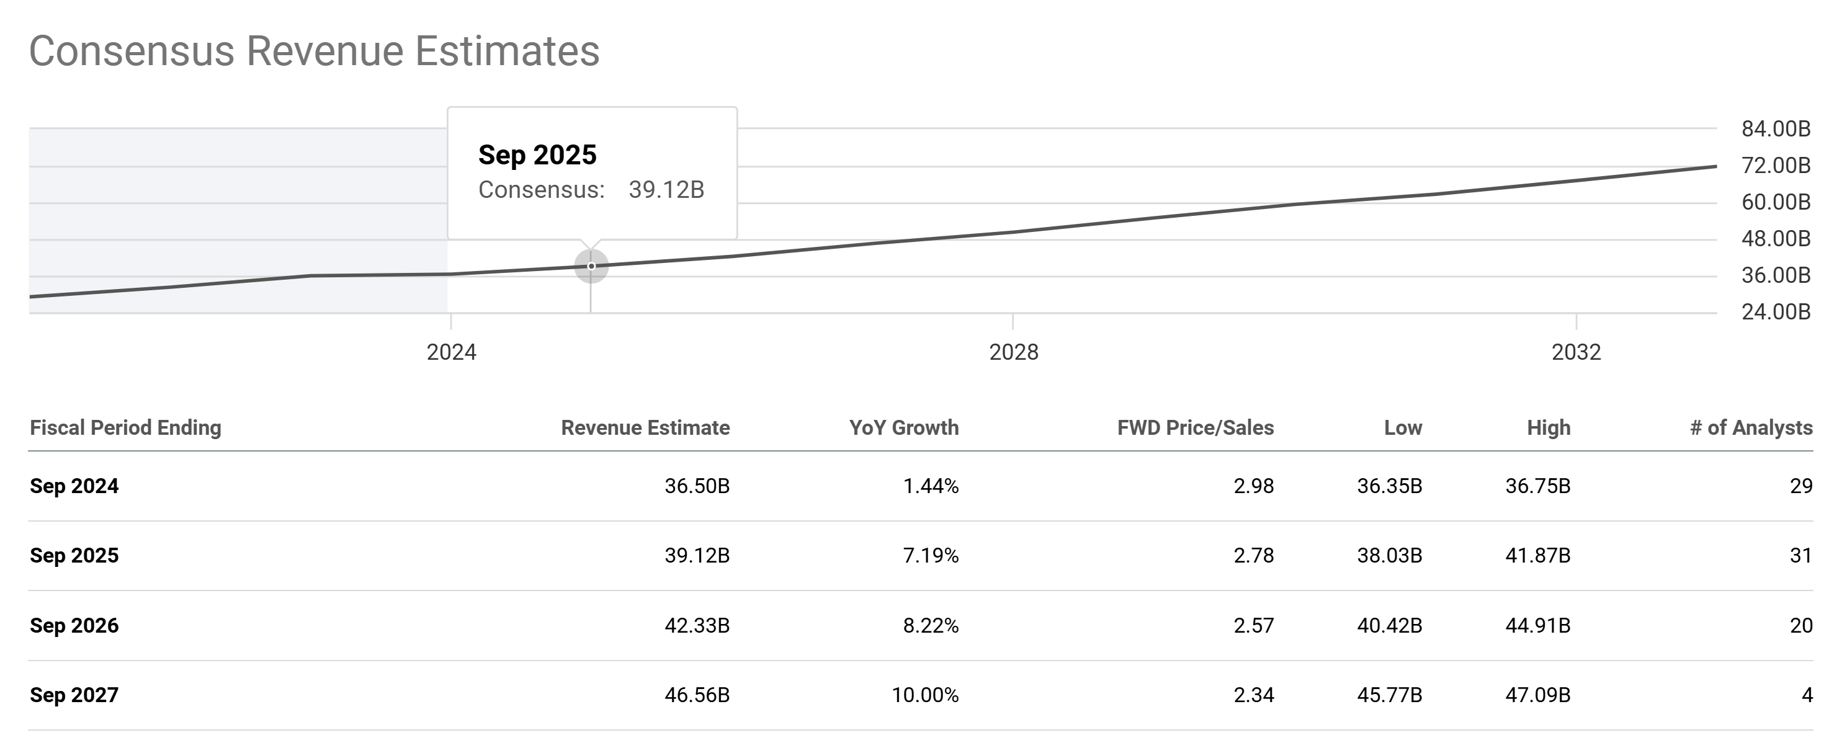Select the Sep 2027 row label
Image resolution: width=1829 pixels, height=735 pixels.
[x=74, y=695]
